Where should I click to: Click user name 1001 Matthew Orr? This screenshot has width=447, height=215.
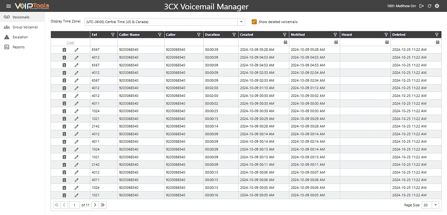point(402,6)
